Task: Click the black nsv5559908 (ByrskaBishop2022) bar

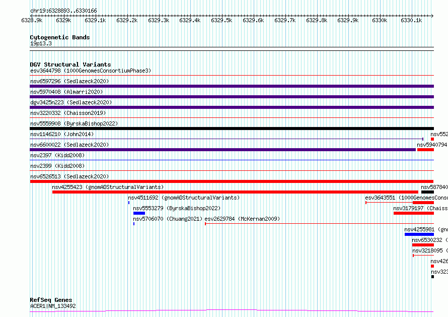Action: pos(232,129)
